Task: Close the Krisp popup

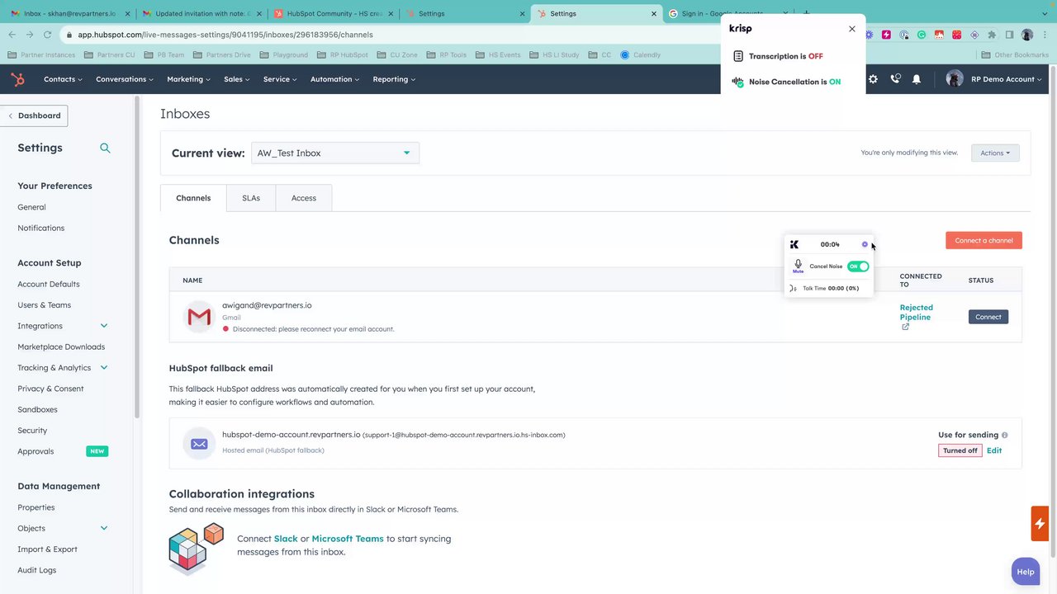Action: pos(852,29)
